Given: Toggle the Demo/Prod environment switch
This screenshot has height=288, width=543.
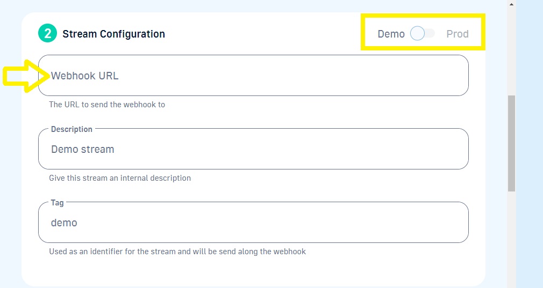Looking at the screenshot, I should point(422,33).
